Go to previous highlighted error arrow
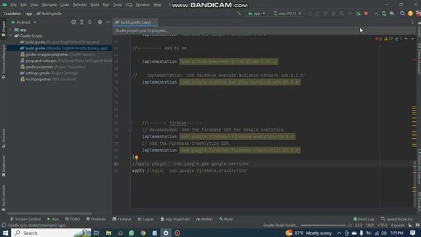Viewport: 421px width, 237px height. [407, 39]
